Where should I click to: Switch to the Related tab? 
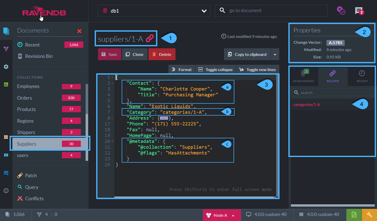(333, 76)
